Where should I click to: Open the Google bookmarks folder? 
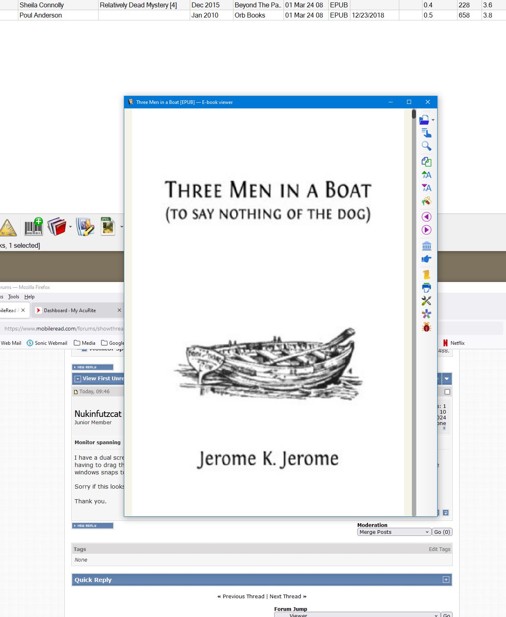coord(113,343)
